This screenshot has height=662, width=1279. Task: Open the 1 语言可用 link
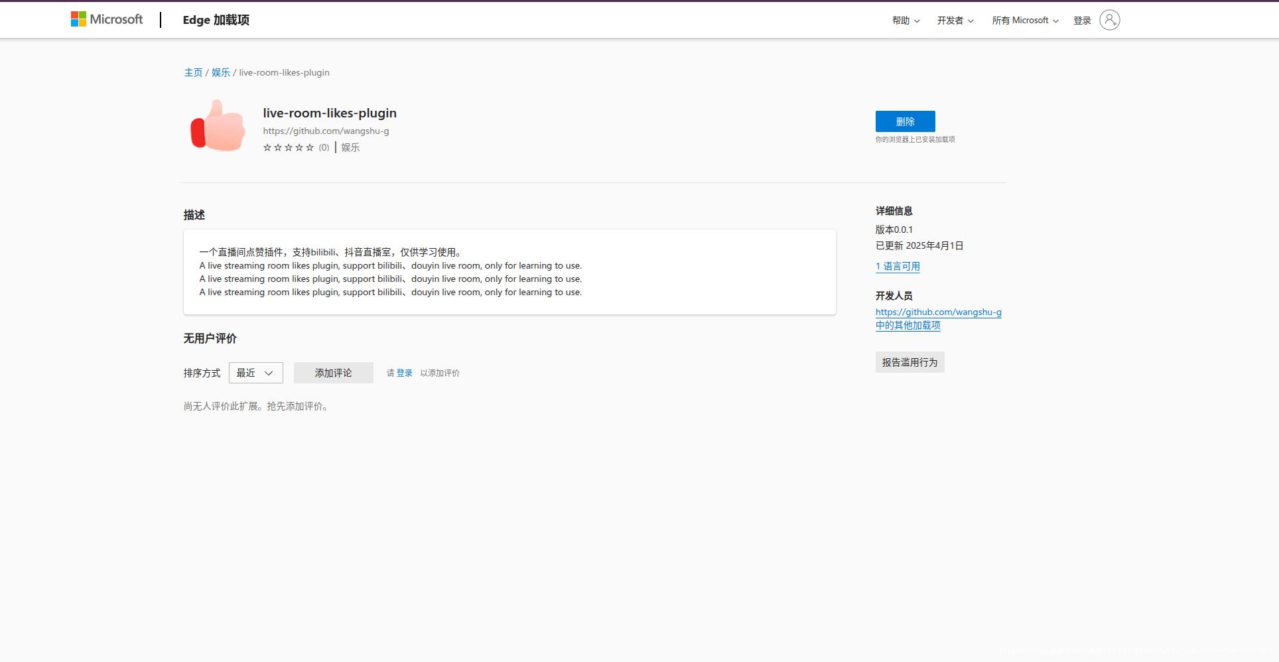click(898, 266)
